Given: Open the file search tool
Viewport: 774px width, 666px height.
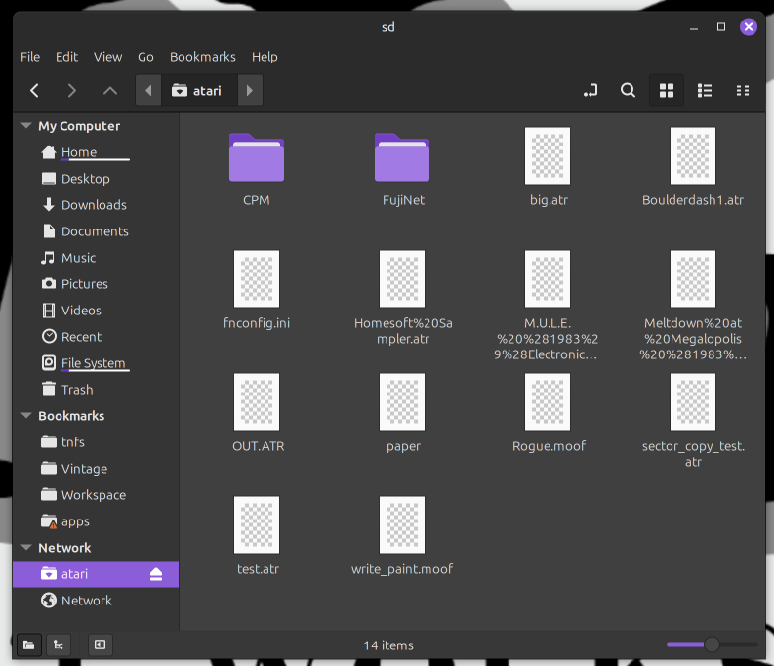Looking at the screenshot, I should [628, 91].
